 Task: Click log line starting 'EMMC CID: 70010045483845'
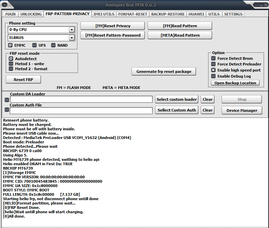pos(53,181)
